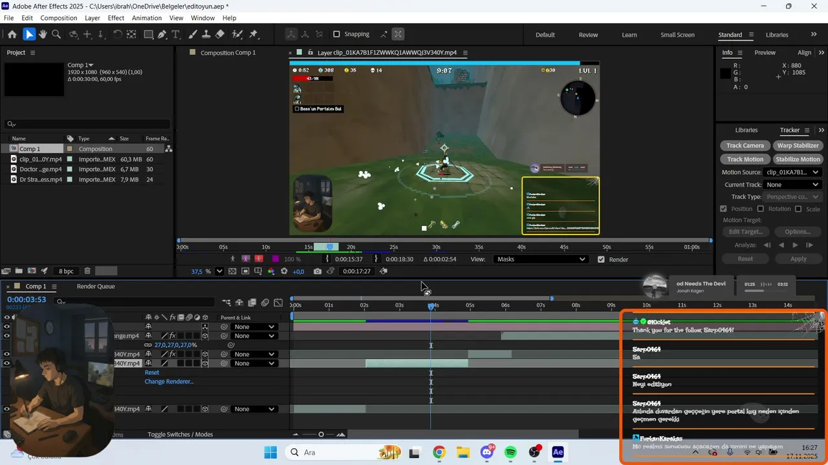
Task: Click the Stabilize Motion button
Action: (798, 159)
